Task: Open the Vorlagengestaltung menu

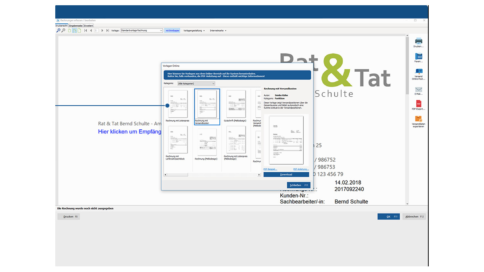Action: point(194,31)
